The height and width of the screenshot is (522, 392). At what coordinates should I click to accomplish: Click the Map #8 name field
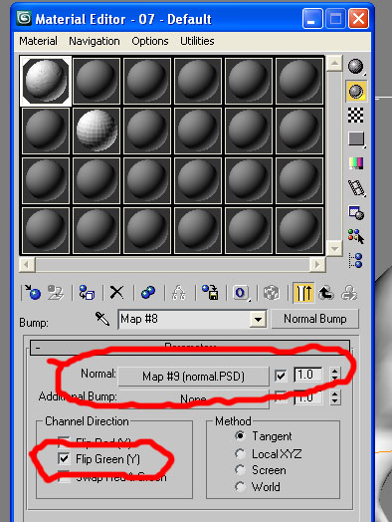point(184,320)
